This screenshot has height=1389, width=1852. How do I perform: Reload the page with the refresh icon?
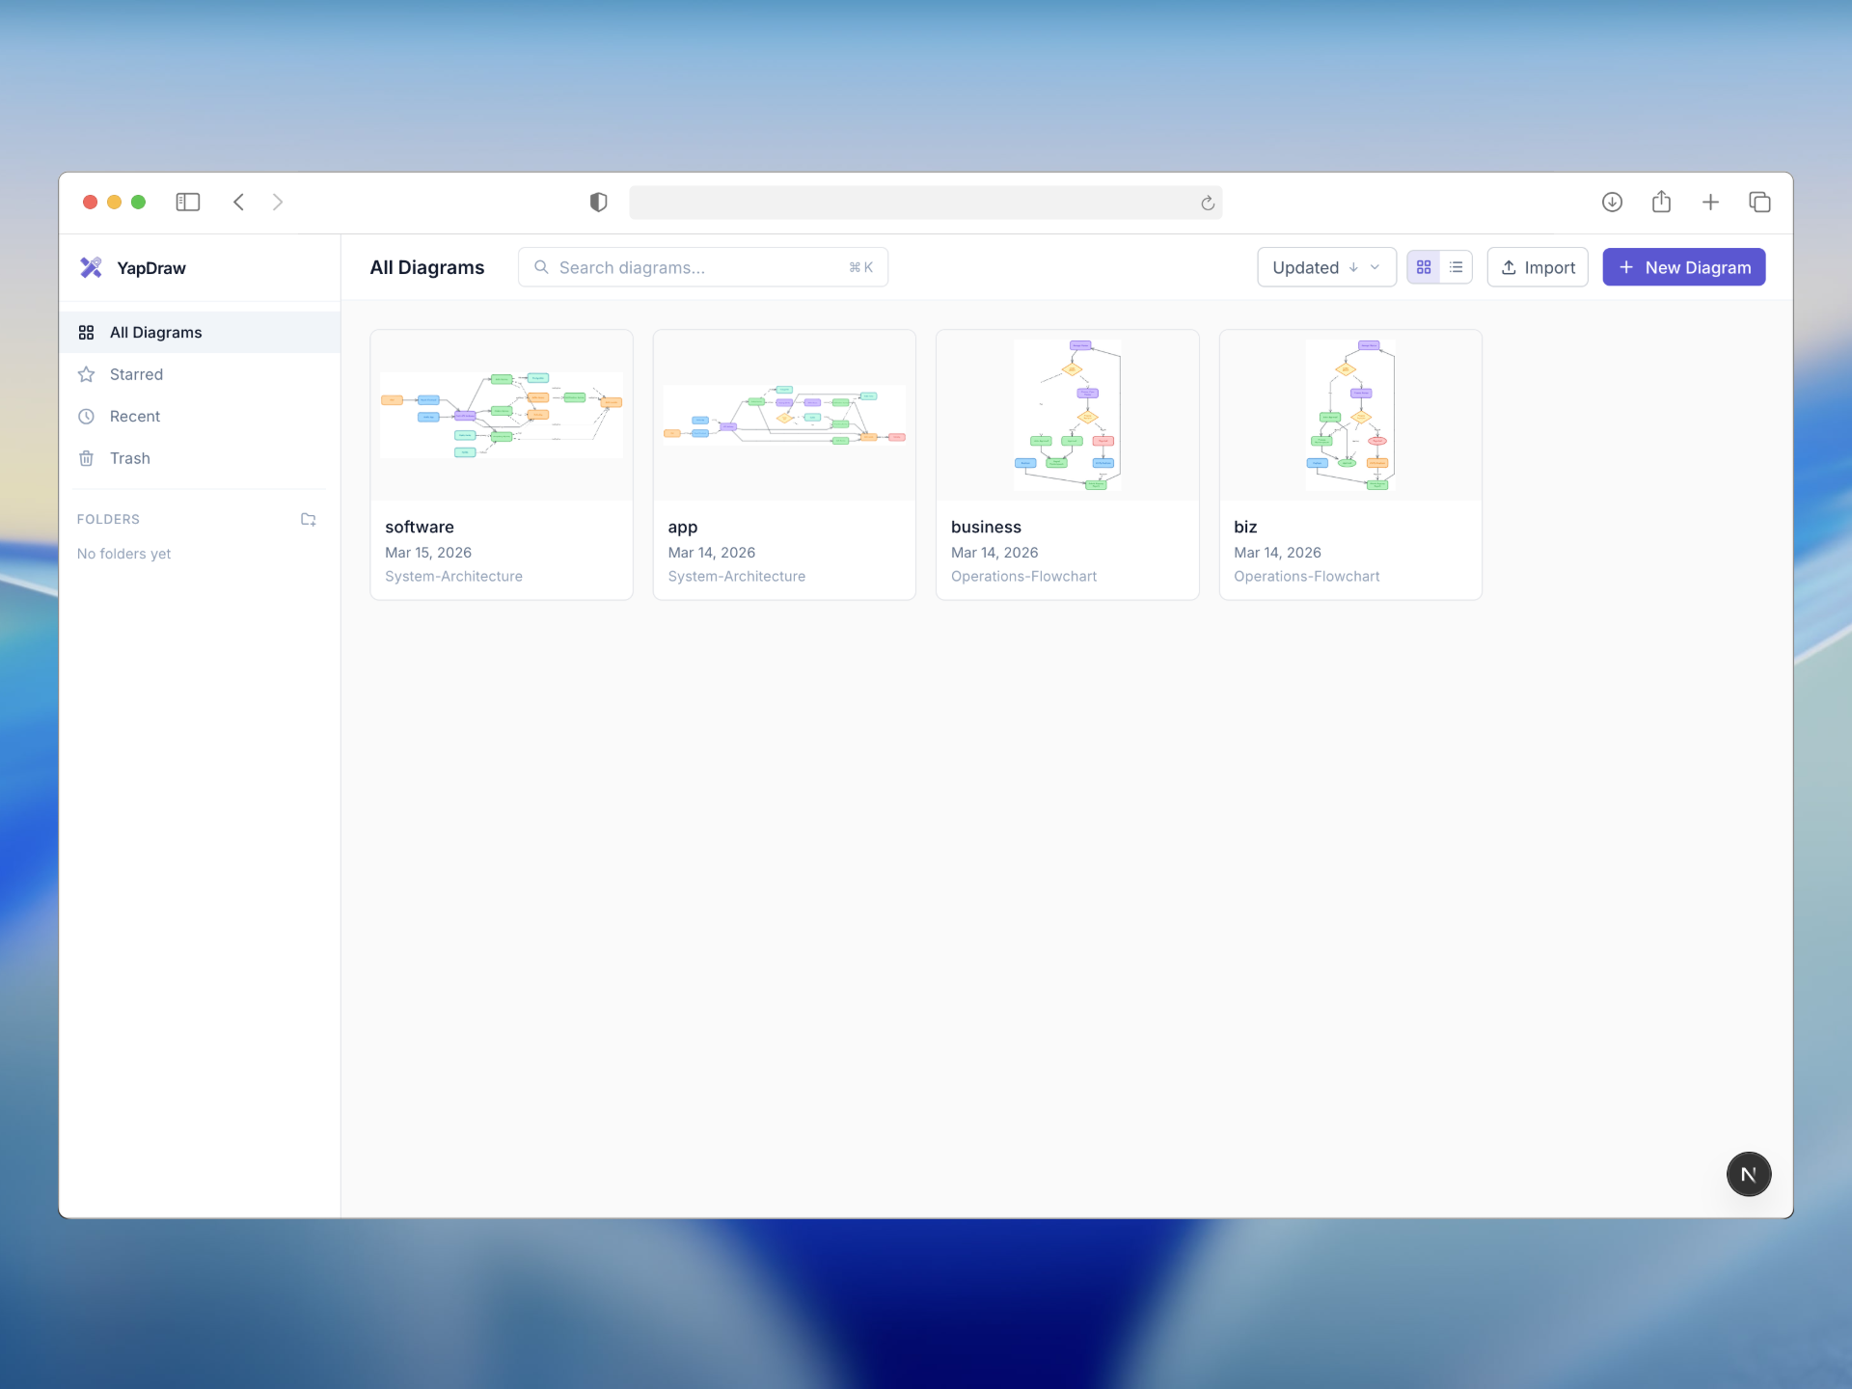pos(1207,203)
